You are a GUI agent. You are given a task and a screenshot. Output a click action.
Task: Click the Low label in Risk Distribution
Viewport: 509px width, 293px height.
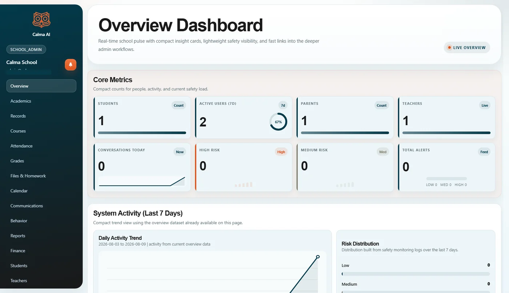[x=345, y=265]
